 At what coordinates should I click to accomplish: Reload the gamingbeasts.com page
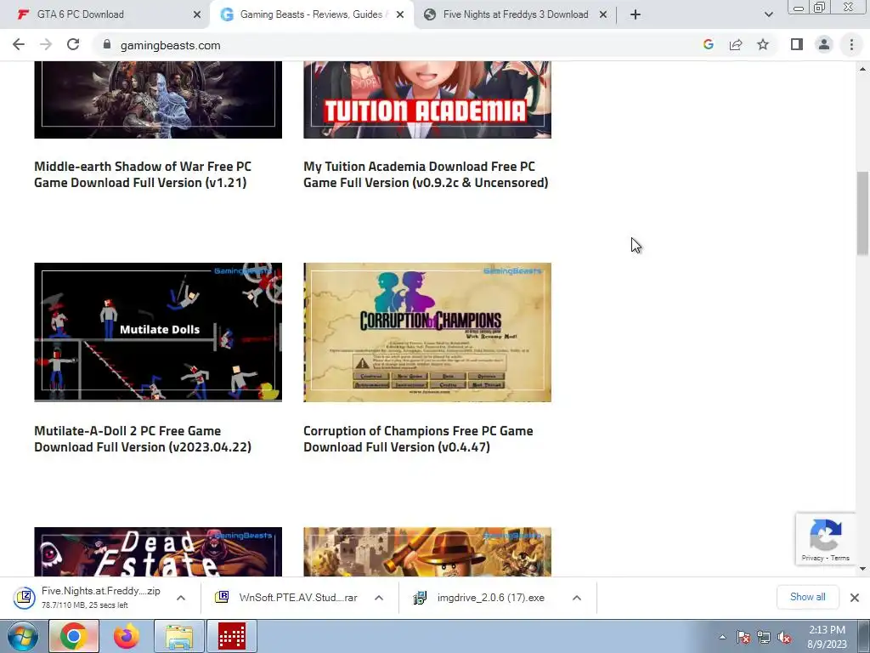[73, 45]
